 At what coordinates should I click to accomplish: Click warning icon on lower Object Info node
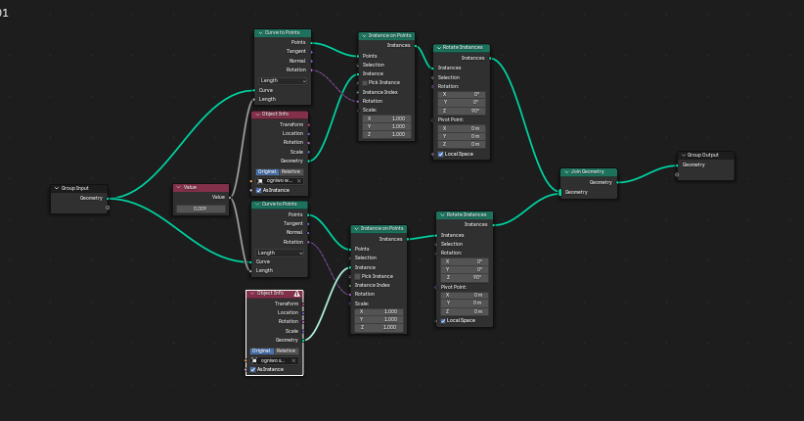point(297,294)
